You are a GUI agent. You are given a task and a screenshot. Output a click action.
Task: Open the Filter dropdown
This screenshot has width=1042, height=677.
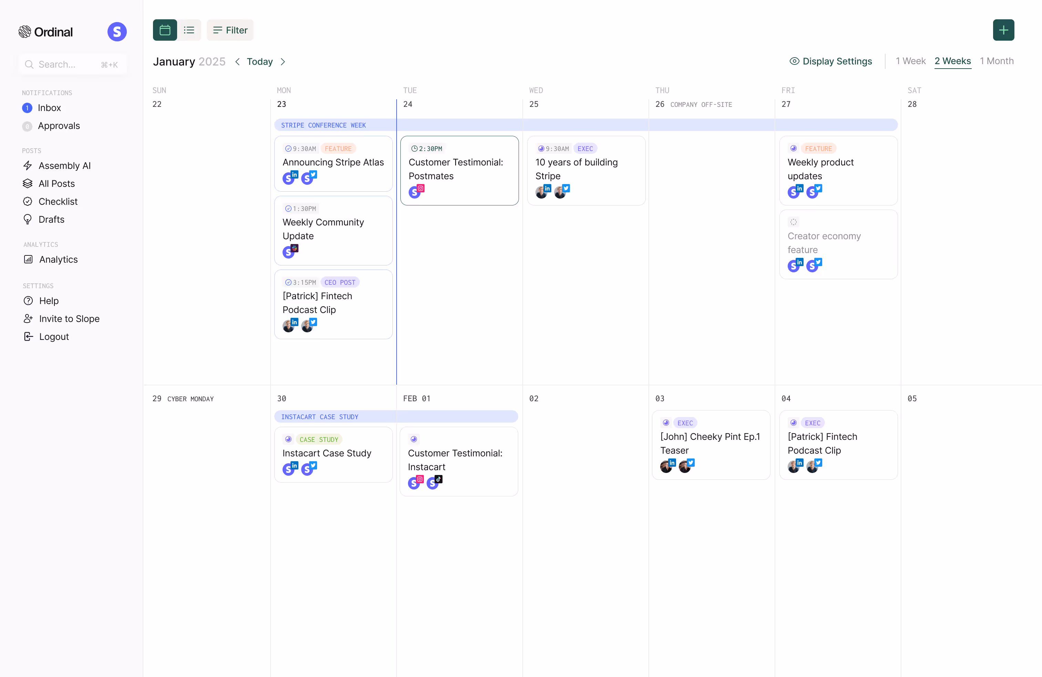(230, 30)
